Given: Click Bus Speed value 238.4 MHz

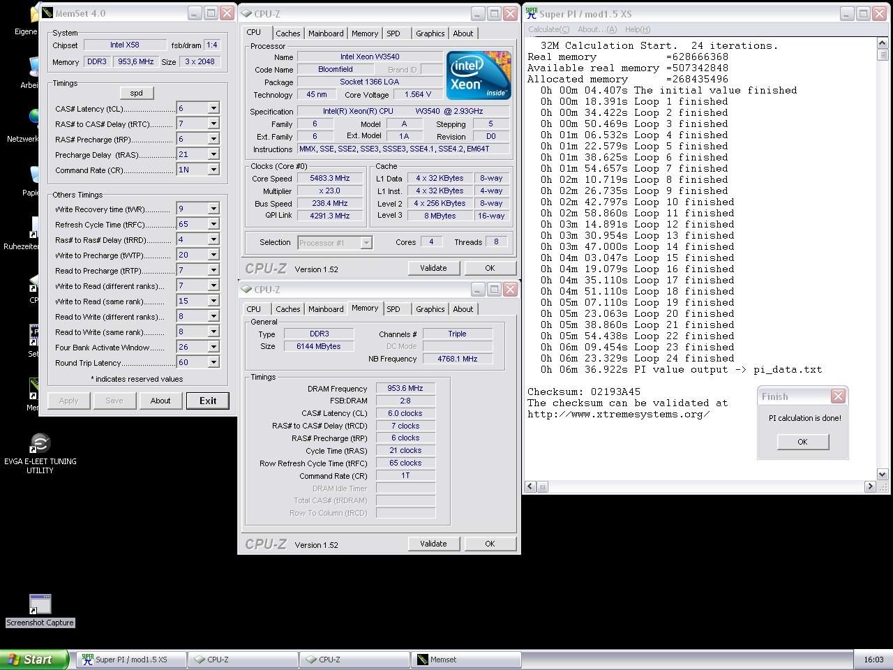Looking at the screenshot, I should coord(330,204).
